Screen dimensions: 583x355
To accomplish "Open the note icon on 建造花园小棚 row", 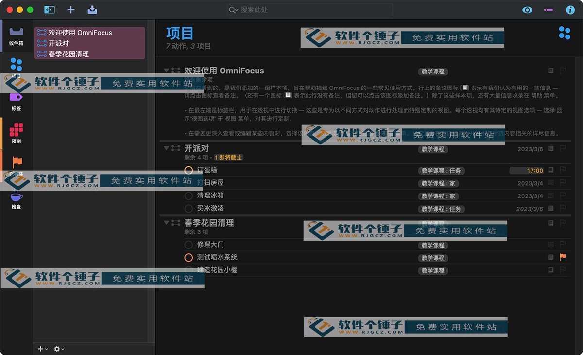I will [550, 270].
